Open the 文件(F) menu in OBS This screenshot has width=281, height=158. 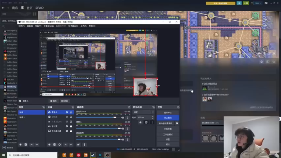21,26
